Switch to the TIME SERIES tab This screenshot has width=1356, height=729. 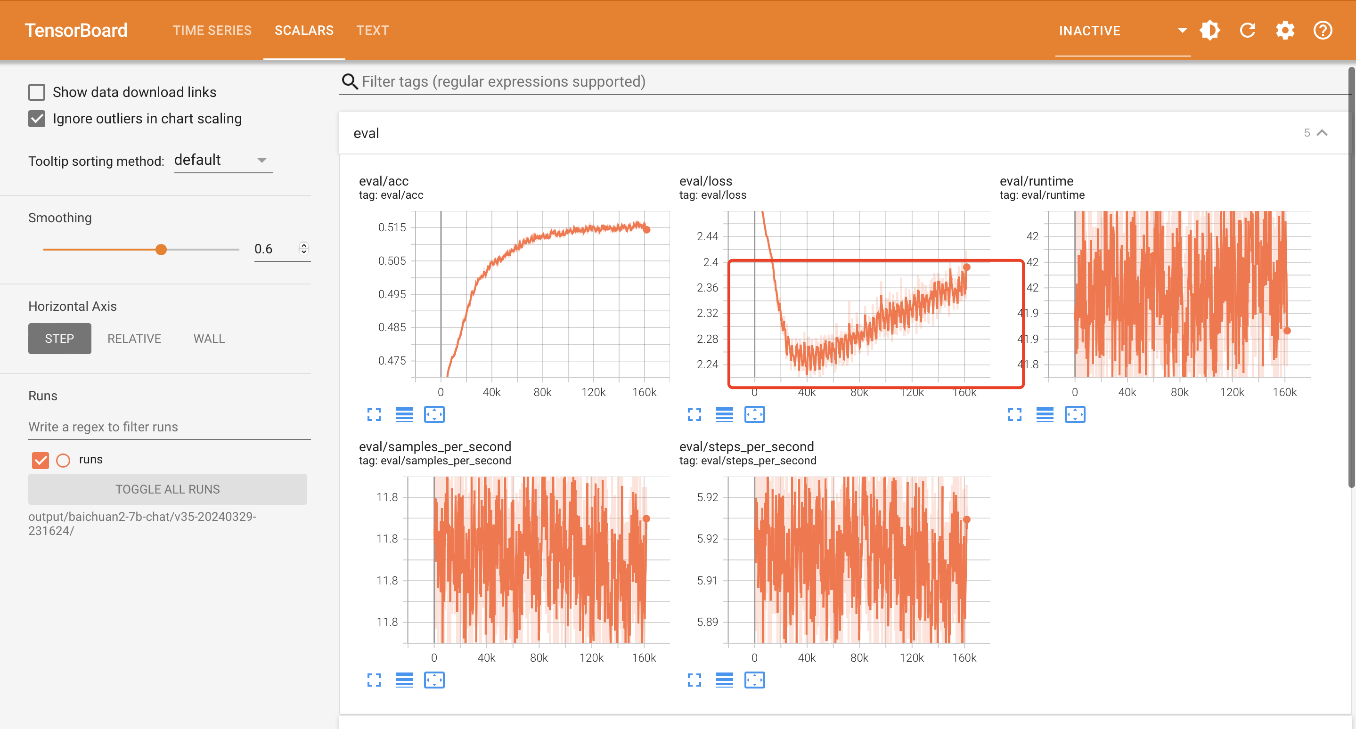pos(212,31)
